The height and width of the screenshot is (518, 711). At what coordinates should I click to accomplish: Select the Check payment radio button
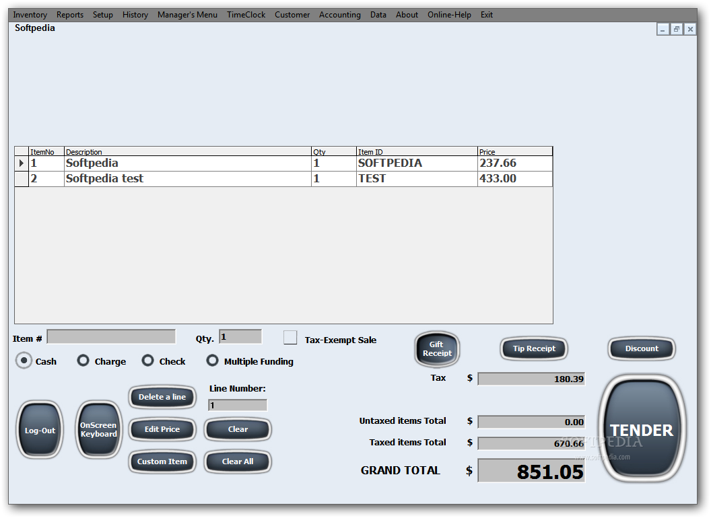click(148, 361)
